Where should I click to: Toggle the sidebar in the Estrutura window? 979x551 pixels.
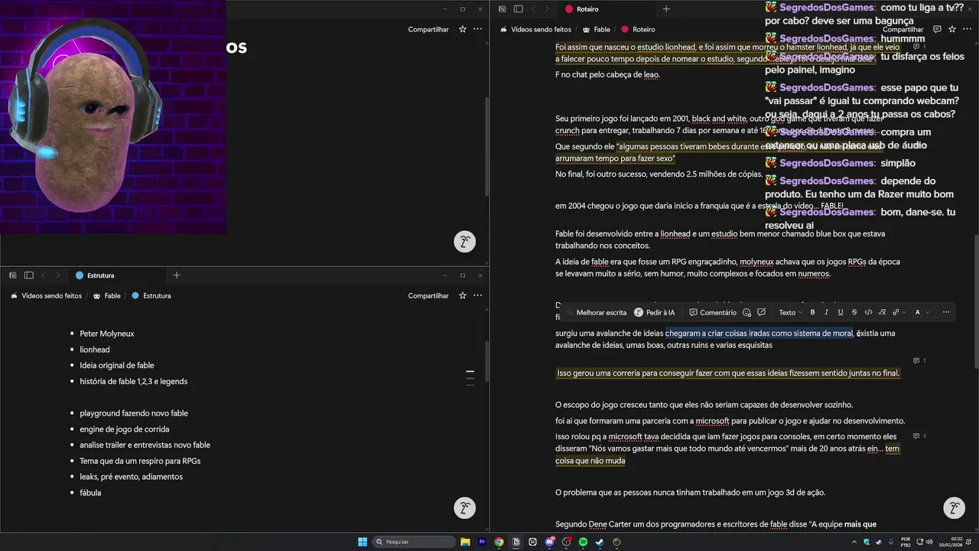tap(28, 275)
